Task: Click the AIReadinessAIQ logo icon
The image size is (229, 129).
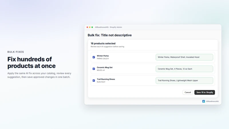Action: [204, 101]
